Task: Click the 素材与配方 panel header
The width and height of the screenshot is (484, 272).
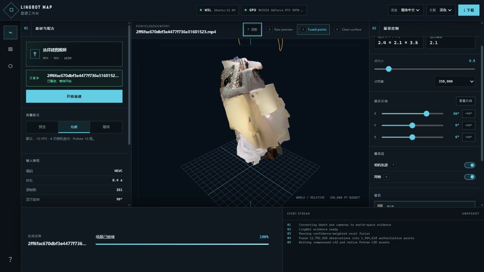Action: click(x=45, y=28)
